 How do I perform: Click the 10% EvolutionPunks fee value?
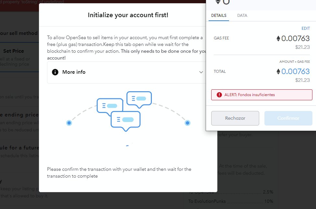(x=269, y=201)
